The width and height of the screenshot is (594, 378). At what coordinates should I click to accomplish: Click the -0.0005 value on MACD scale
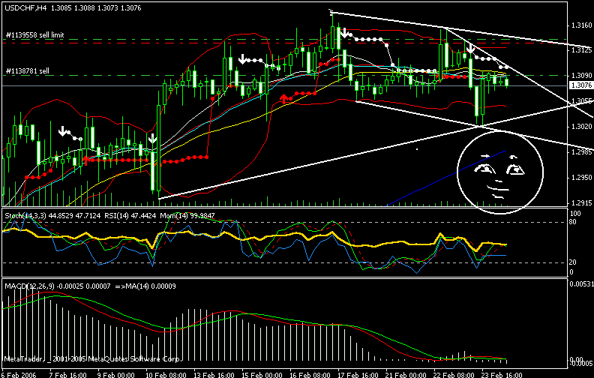[x=581, y=364]
